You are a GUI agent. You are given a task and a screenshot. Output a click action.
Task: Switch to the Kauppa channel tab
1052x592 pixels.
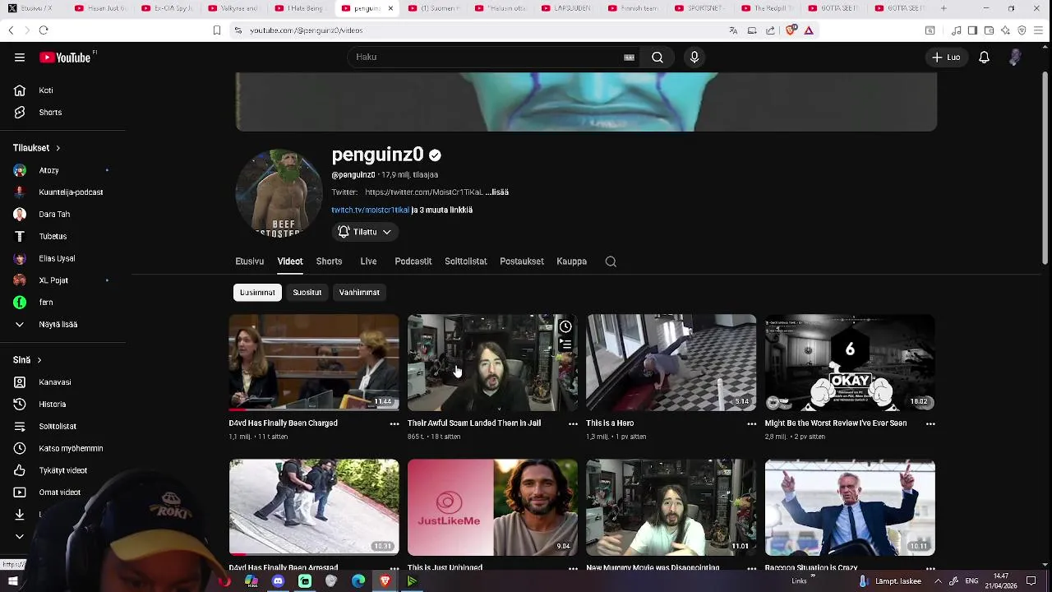(571, 261)
